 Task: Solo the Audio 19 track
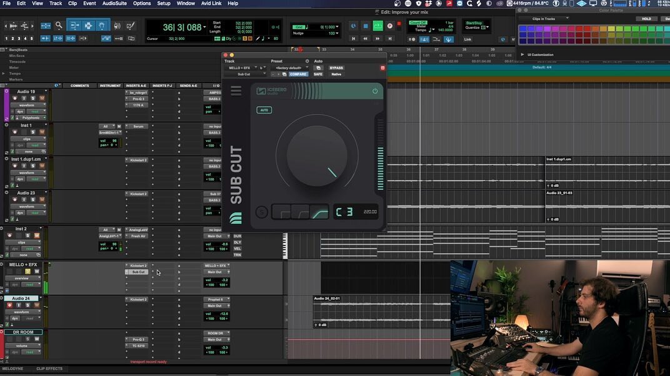(x=33, y=99)
